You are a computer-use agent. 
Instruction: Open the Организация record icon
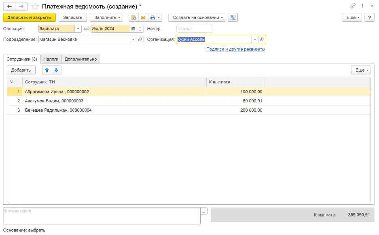point(262,39)
